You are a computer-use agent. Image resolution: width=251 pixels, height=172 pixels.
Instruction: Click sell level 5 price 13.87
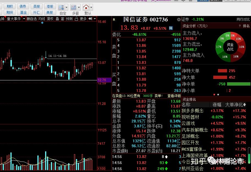pos(141,40)
